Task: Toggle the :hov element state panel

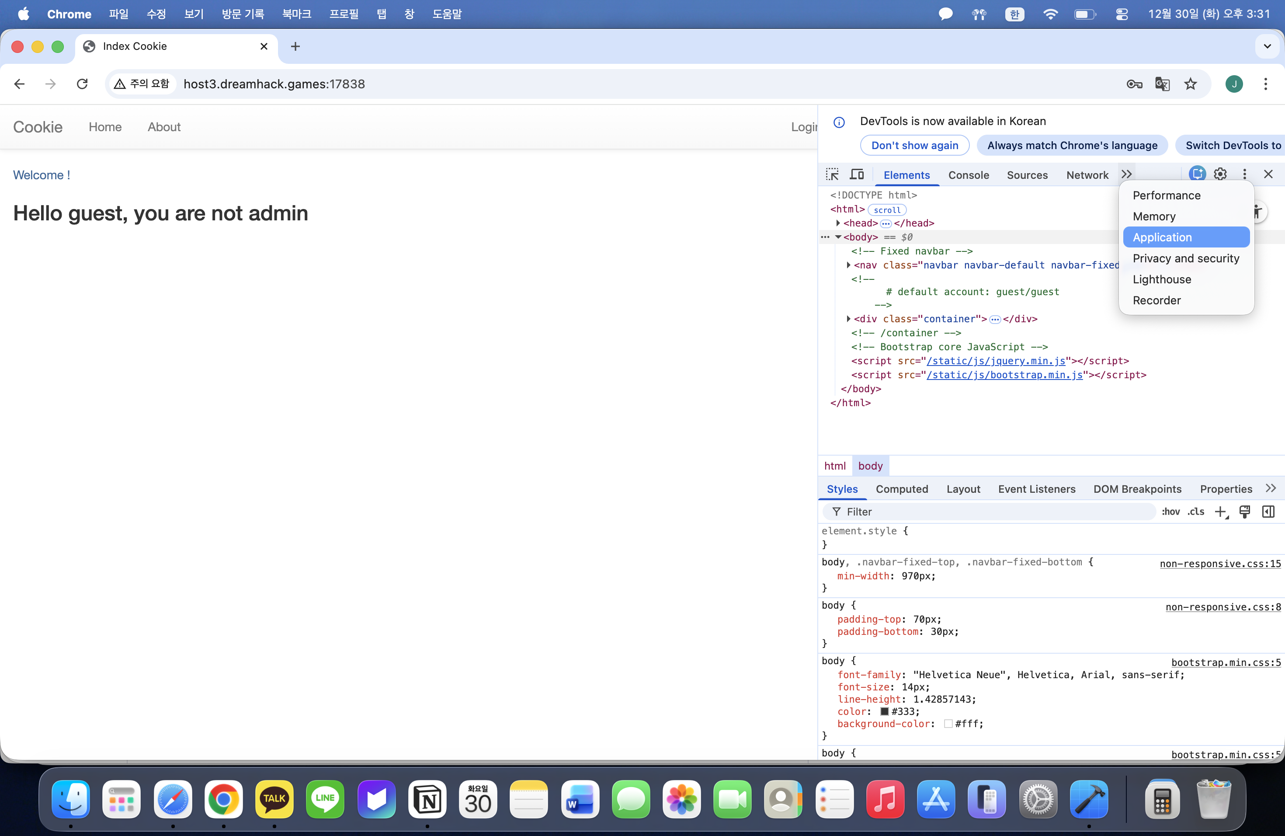Action: [x=1170, y=512]
